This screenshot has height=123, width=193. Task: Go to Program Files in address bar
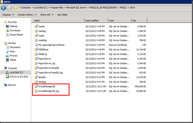57,8
